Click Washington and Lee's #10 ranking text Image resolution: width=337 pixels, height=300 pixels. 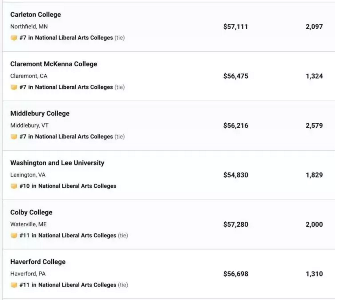click(68, 186)
